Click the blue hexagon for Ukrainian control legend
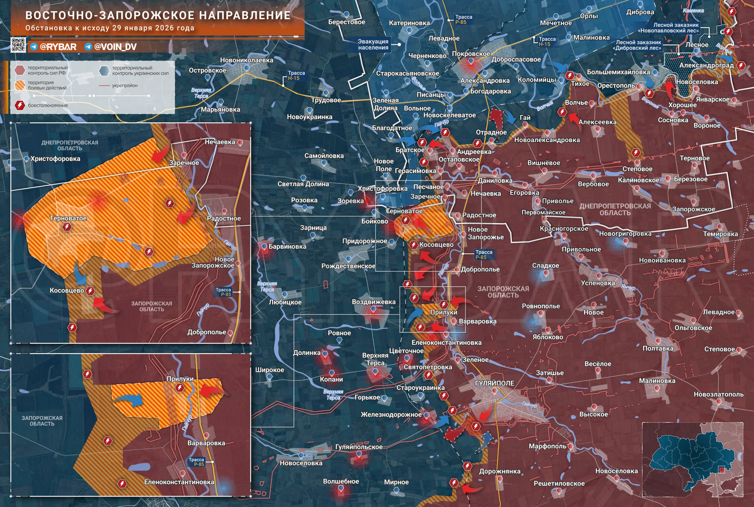 tap(104, 70)
